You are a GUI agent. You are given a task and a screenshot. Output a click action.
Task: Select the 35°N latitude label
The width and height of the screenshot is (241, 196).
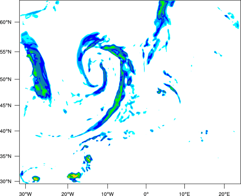tap(6, 156)
